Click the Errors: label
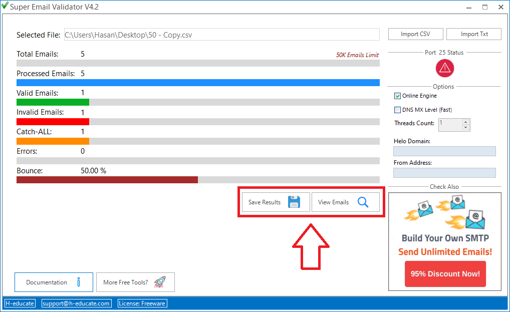This screenshot has height=312, width=510. [27, 151]
